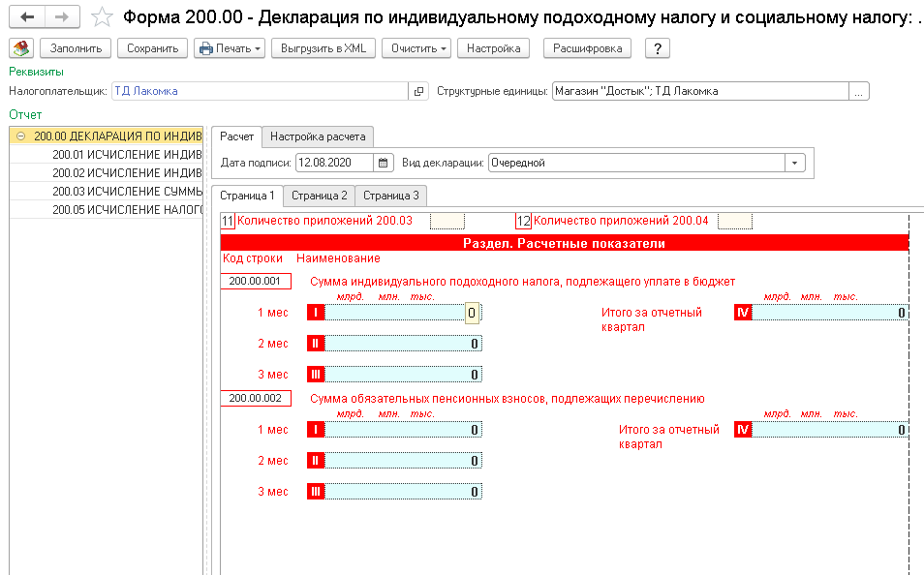Add form to favorites with star icon
924x575 pixels.
[102, 17]
